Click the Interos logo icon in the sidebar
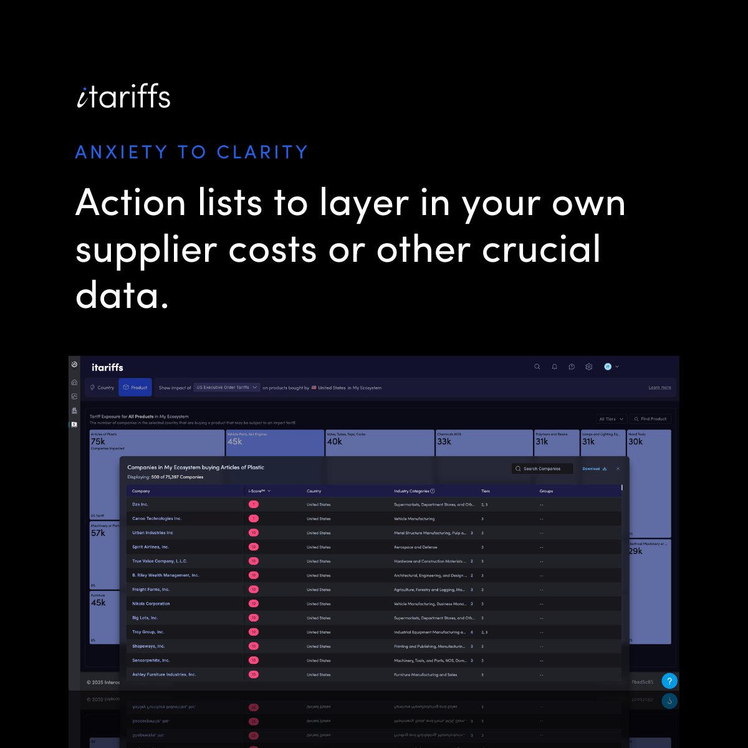 point(74,365)
